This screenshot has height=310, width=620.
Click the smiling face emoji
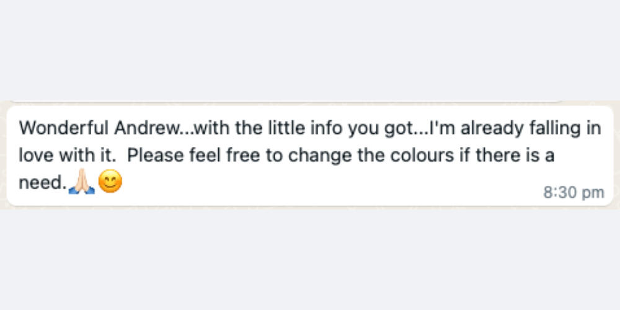[110, 182]
